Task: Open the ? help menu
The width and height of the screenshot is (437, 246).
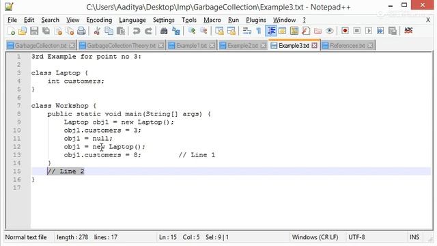Action: point(304,20)
